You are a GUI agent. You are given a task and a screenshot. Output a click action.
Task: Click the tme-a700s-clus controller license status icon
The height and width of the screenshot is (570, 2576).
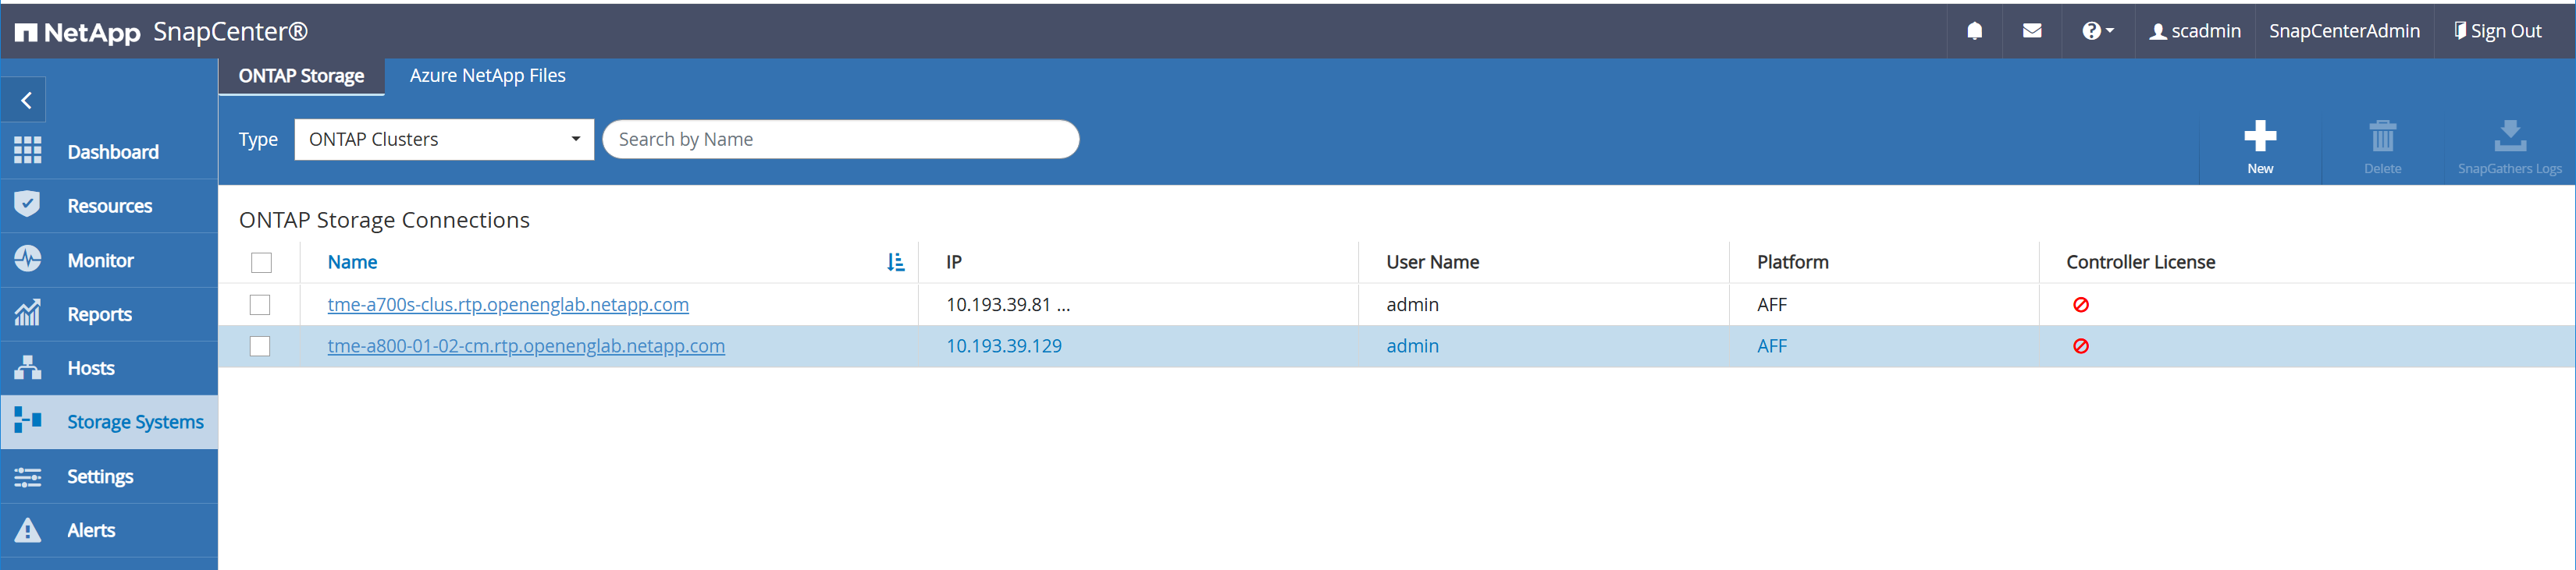(x=2081, y=304)
